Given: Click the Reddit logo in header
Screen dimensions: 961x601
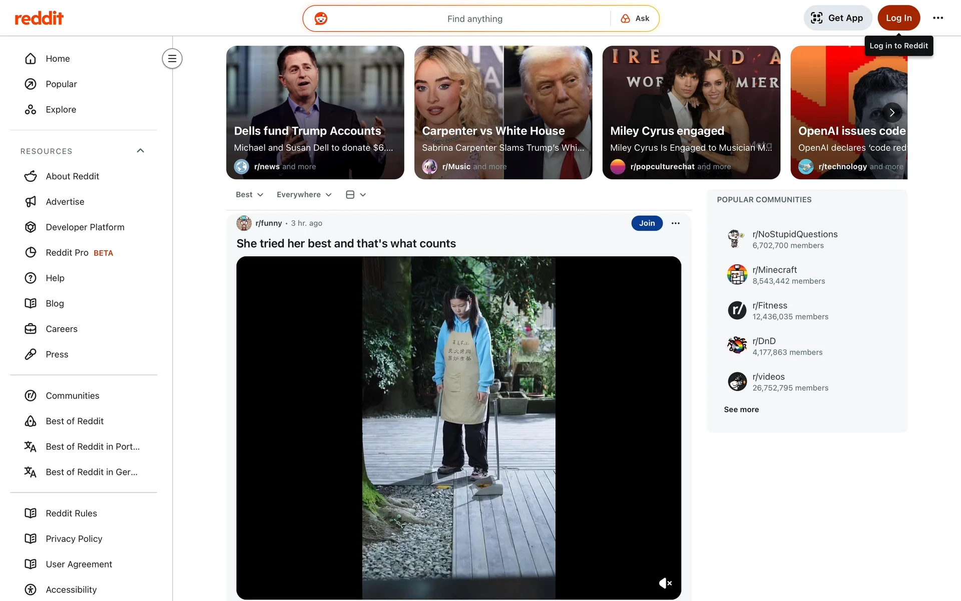Looking at the screenshot, I should click(x=39, y=19).
